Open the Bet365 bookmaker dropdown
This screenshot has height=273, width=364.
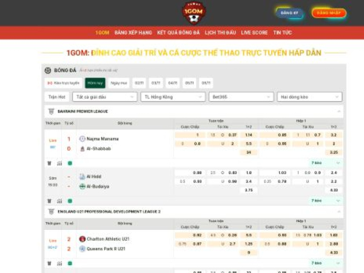click(x=241, y=97)
